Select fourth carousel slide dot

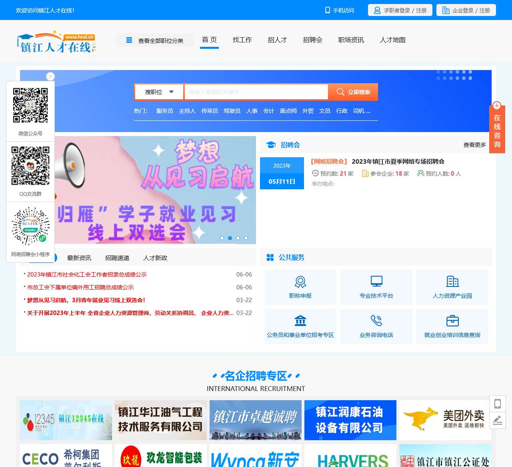(x=246, y=238)
